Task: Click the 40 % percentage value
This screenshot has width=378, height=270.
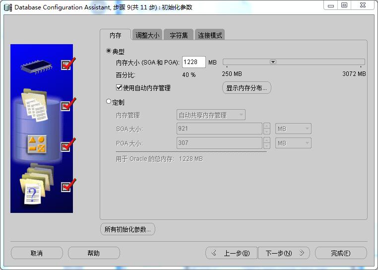Action: (189, 75)
